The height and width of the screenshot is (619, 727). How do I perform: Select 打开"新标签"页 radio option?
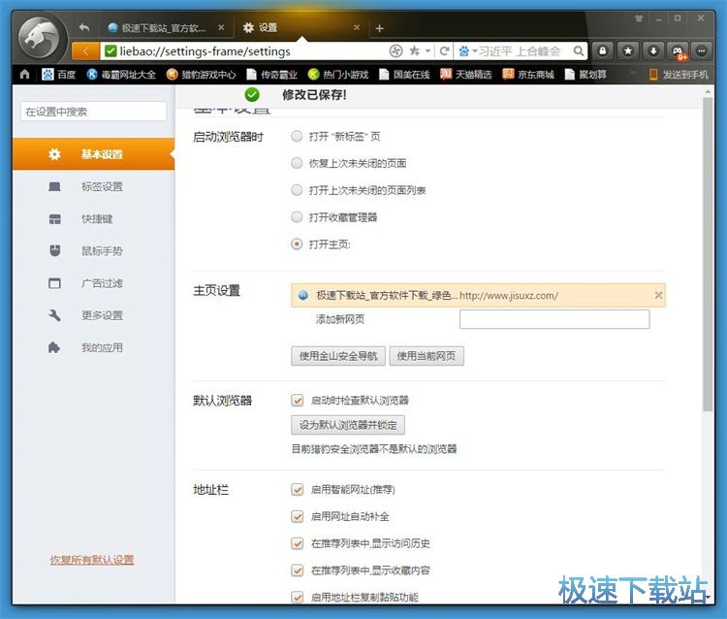(297, 137)
